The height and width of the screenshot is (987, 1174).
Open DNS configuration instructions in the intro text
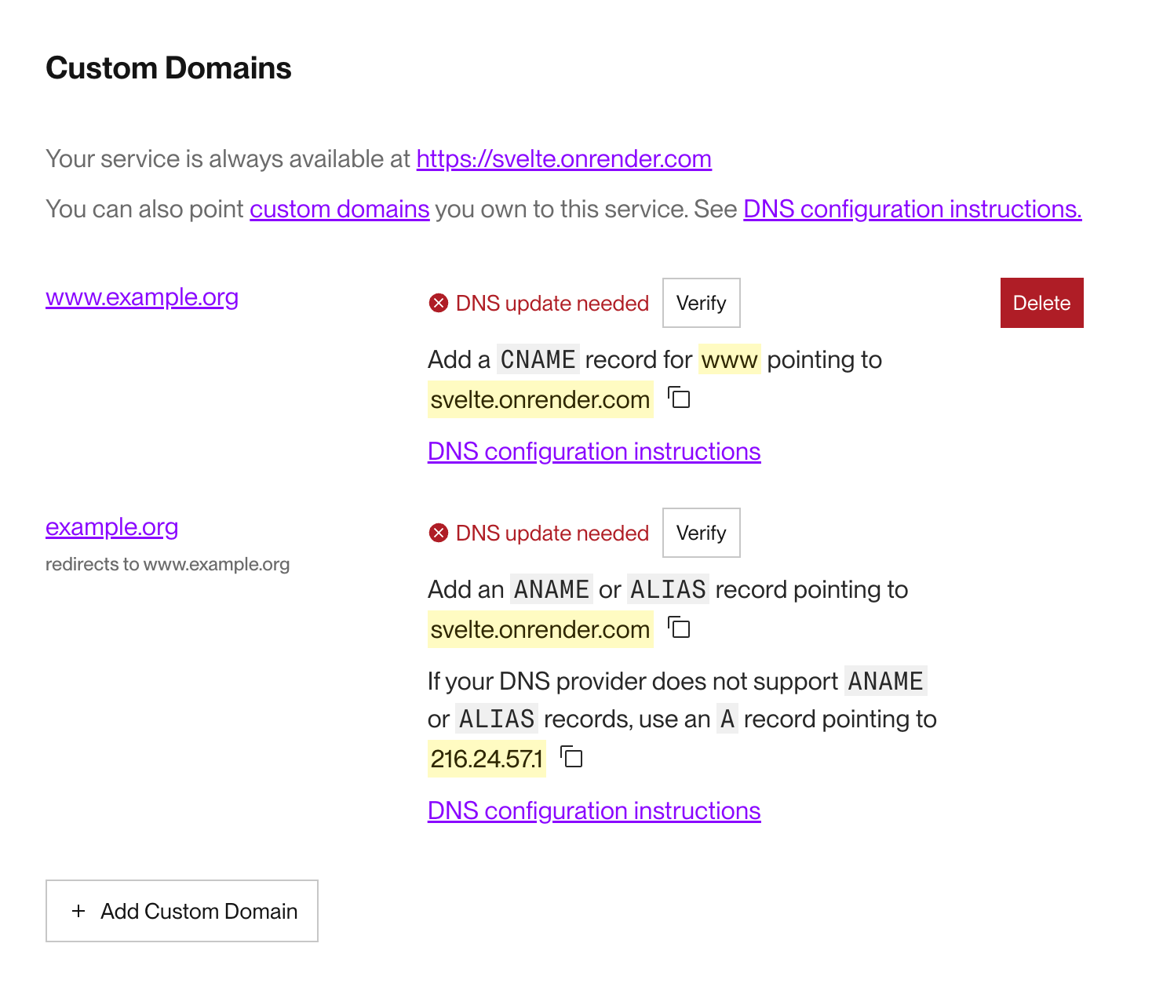912,209
